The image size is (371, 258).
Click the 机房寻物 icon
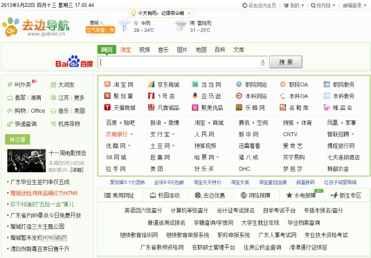[x=53, y=124]
